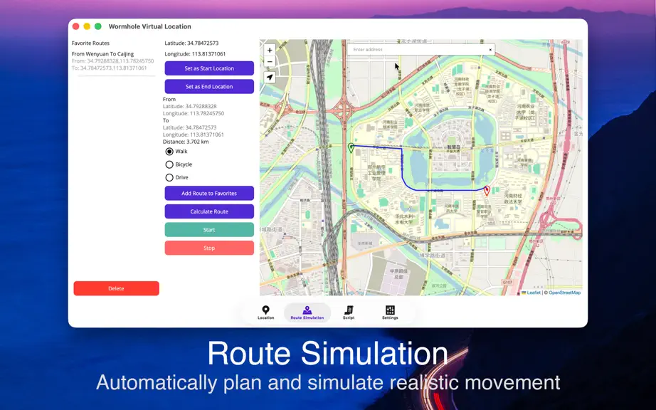Start the route simulation

coord(209,230)
